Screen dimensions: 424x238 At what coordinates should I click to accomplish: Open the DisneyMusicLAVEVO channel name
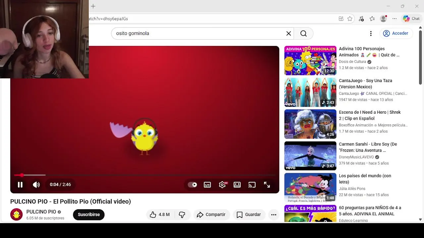click(356, 157)
